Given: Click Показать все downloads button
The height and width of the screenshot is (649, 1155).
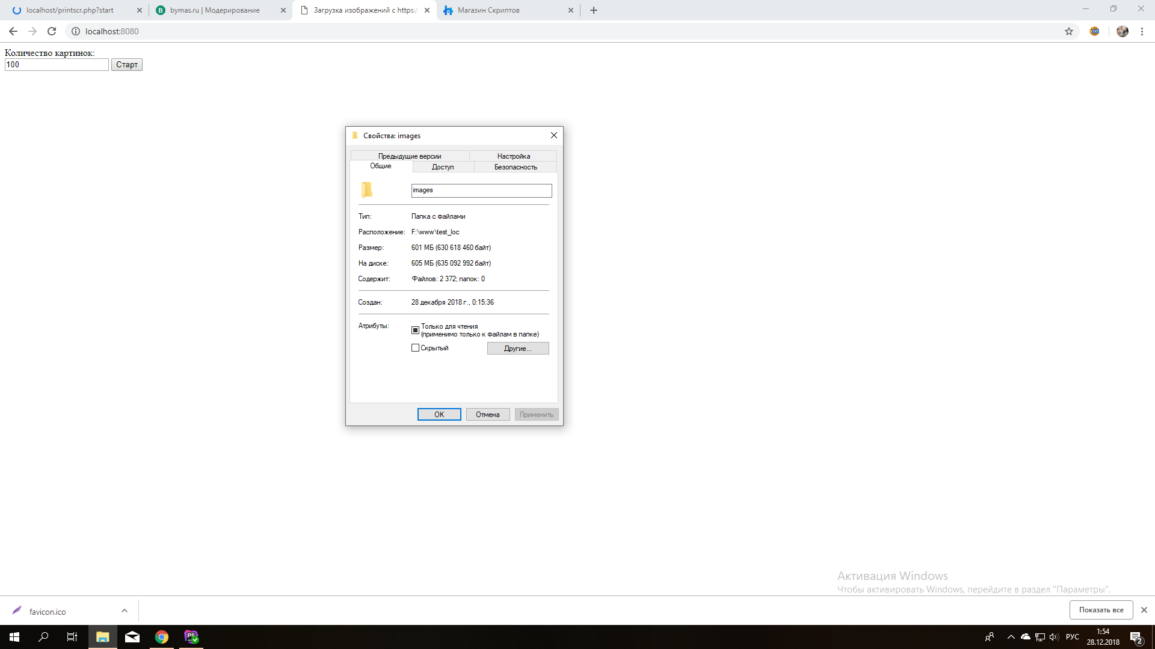Looking at the screenshot, I should (1101, 610).
